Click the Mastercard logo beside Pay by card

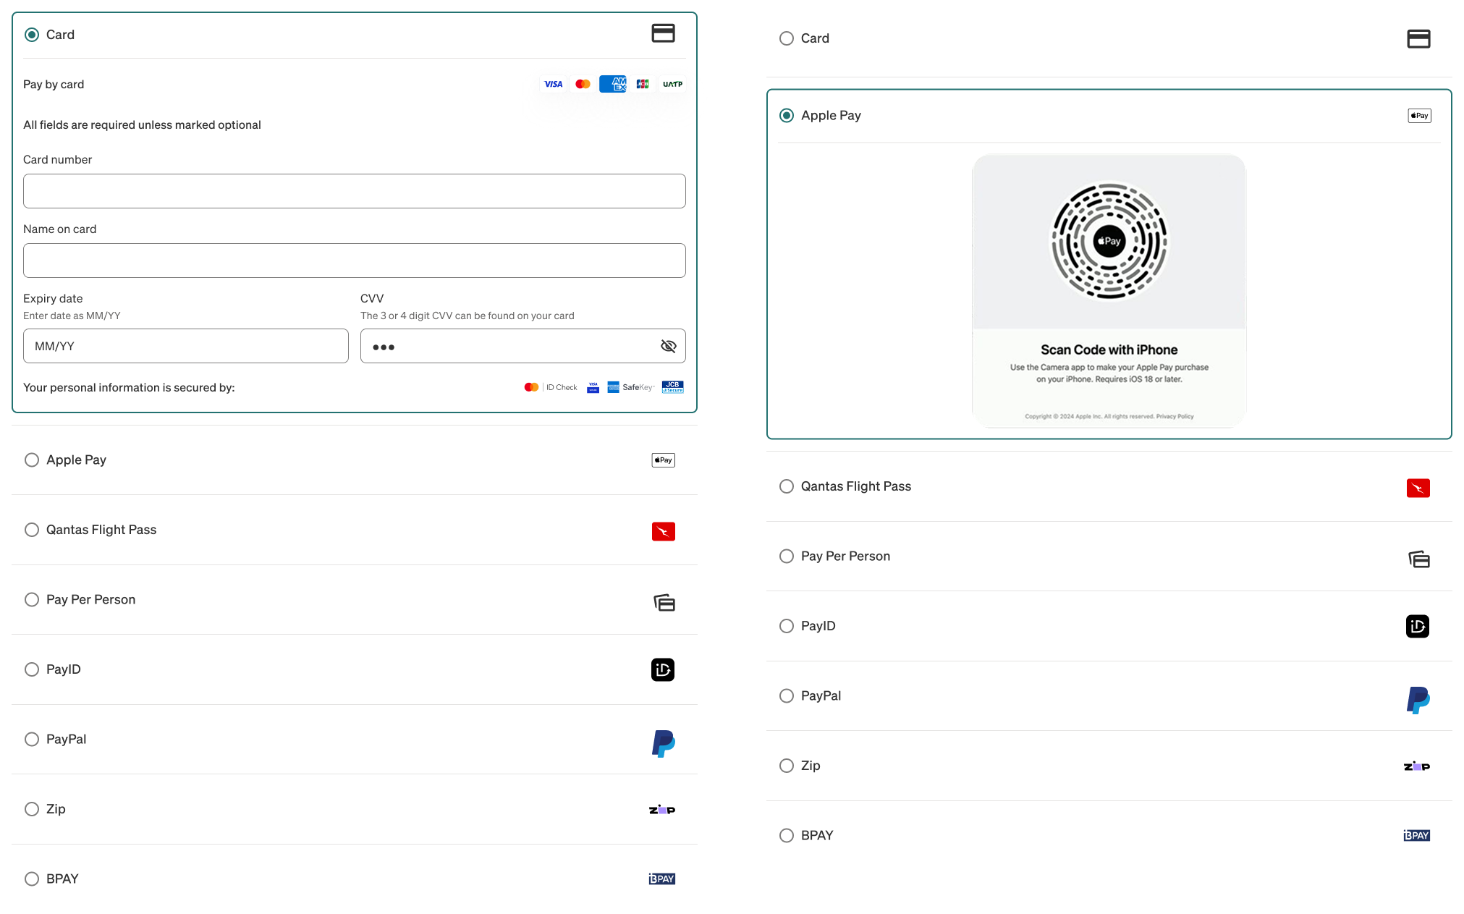[x=583, y=84]
